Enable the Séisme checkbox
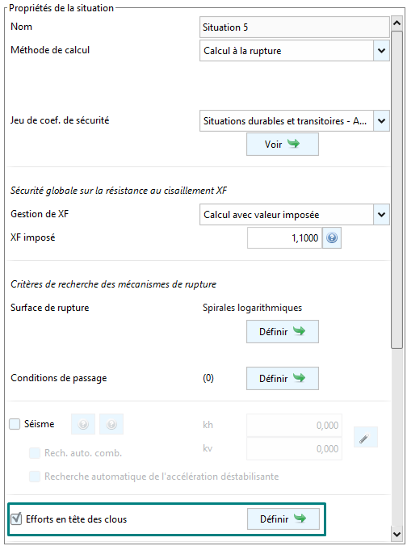This screenshot has height=546, width=407. [15, 424]
